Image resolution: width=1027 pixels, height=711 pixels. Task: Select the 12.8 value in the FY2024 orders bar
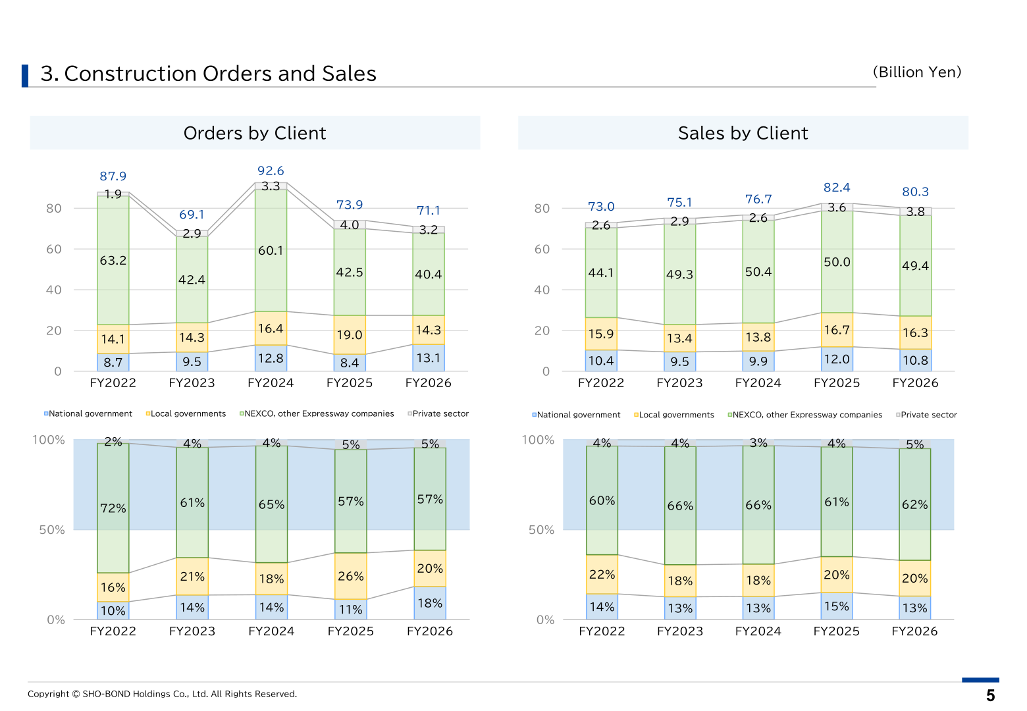(271, 359)
